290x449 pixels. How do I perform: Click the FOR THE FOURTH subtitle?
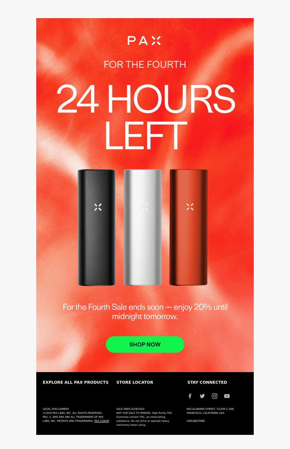pos(145,65)
